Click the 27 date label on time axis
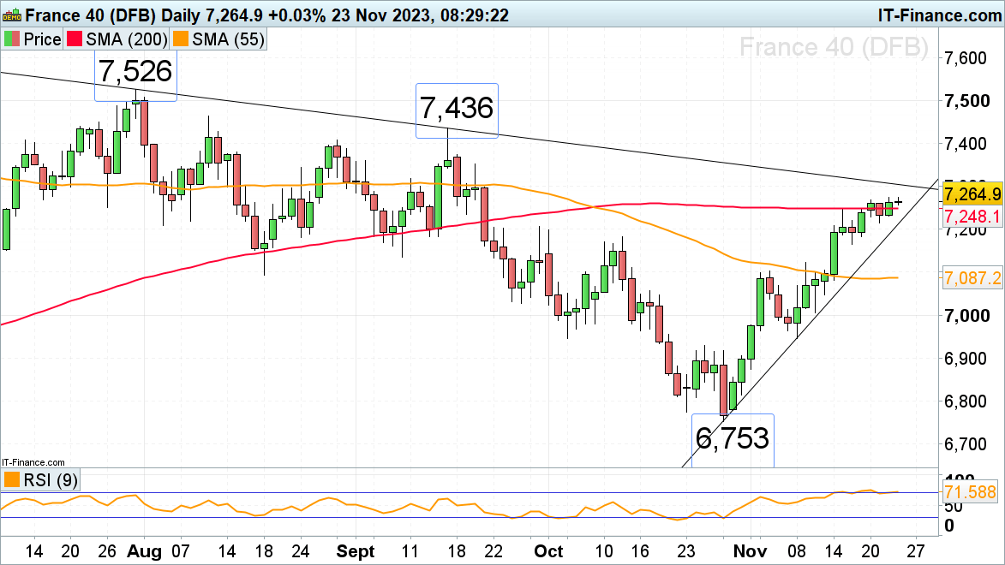The image size is (1005, 565). (x=916, y=551)
